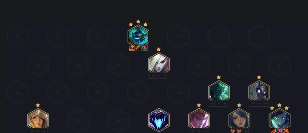Toggle star above green ogre champion
The height and width of the screenshot is (133, 308).
(219, 77)
